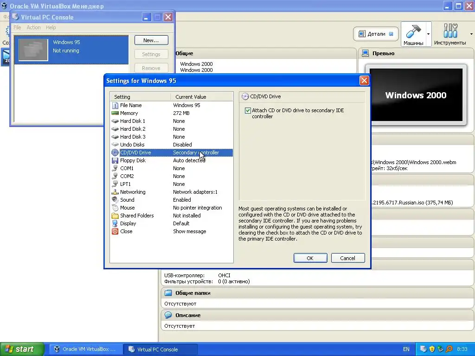475x356 pixels.
Task: Click the Hard Disk 2 icon
Action: point(115,129)
